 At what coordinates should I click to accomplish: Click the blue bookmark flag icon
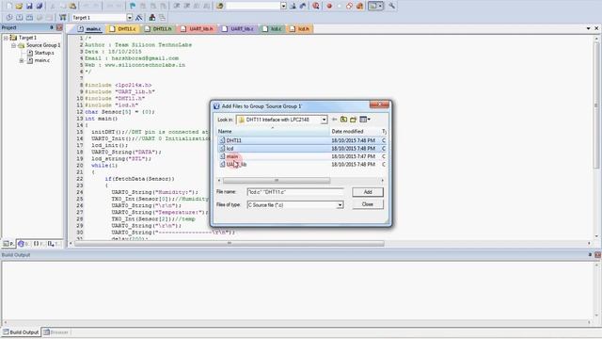click(x=133, y=6)
